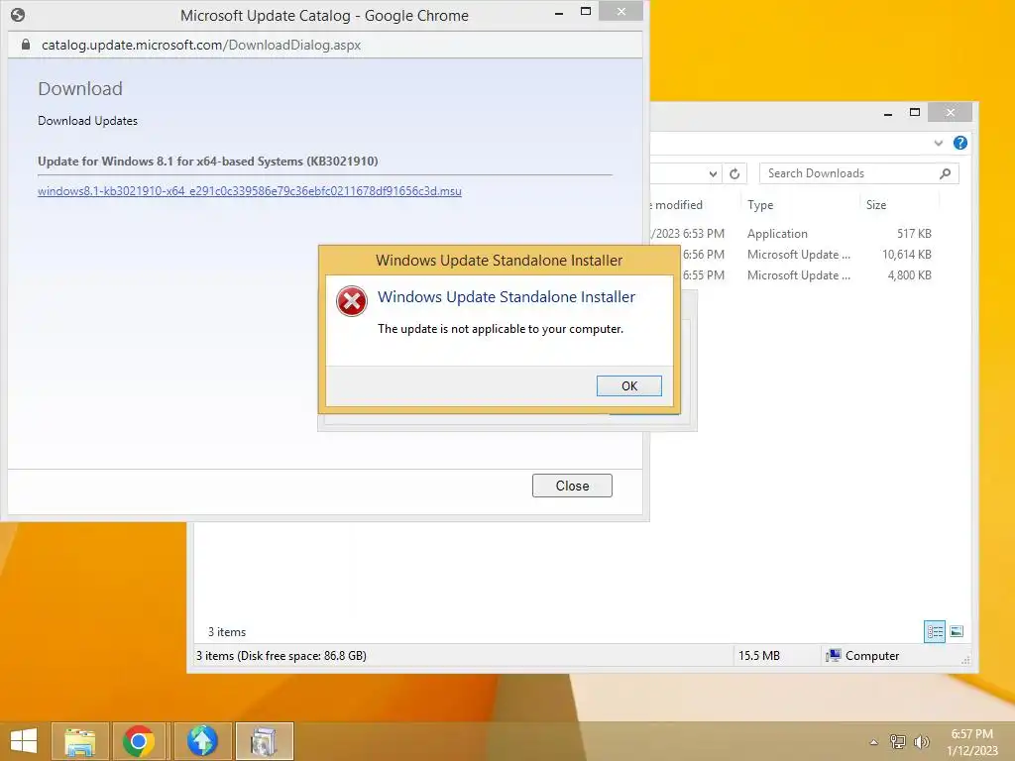Sort by the date modified column header
The image size is (1015, 761).
pos(676,205)
